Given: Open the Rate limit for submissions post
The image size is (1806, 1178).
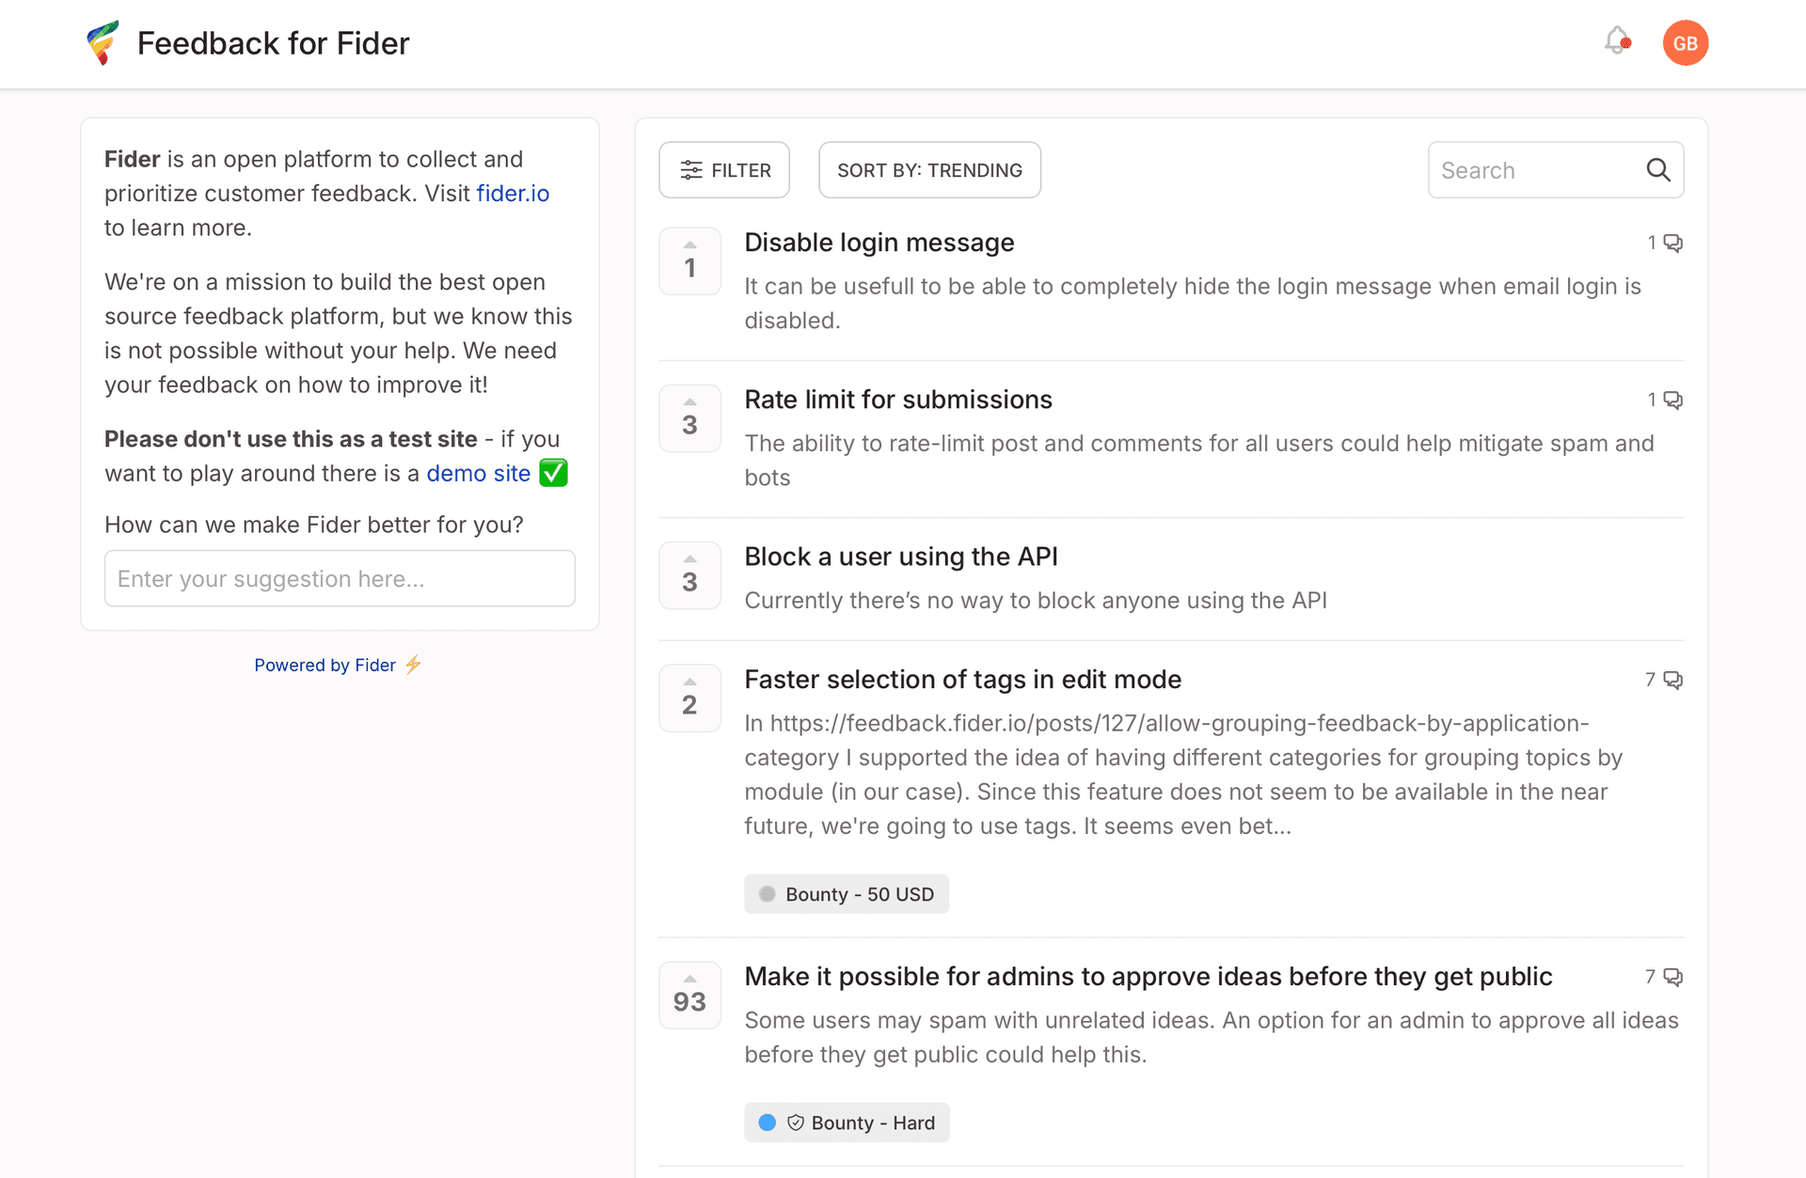Looking at the screenshot, I should [x=898, y=400].
